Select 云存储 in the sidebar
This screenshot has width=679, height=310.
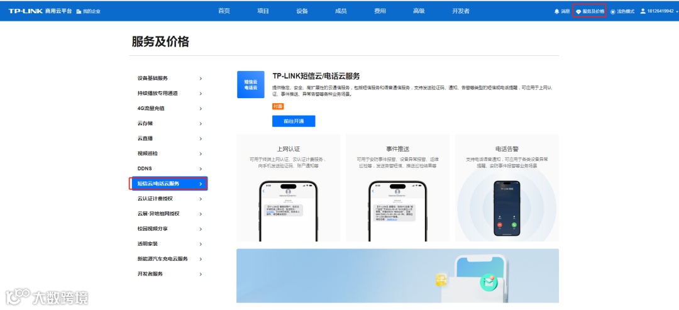(x=169, y=124)
